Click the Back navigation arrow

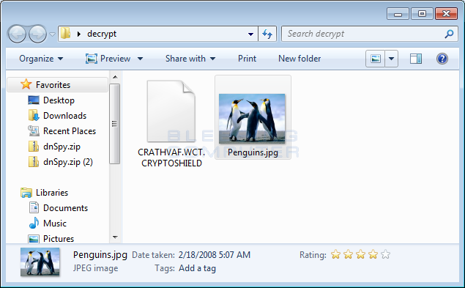pos(17,34)
